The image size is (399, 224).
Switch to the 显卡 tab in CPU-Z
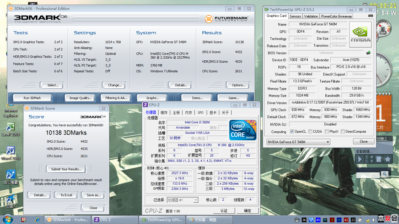tap(213, 113)
